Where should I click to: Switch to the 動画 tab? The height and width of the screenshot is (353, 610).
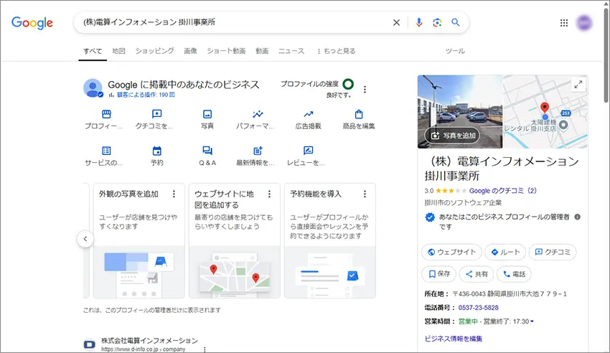pos(262,51)
